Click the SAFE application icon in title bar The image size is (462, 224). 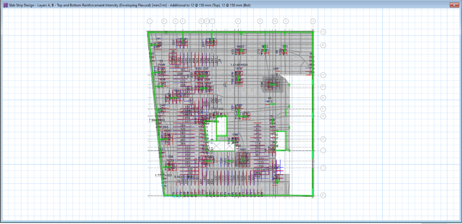(x=5, y=5)
